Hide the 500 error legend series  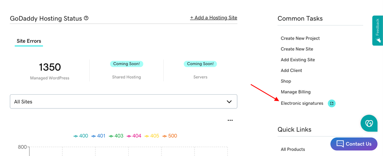tap(170, 136)
